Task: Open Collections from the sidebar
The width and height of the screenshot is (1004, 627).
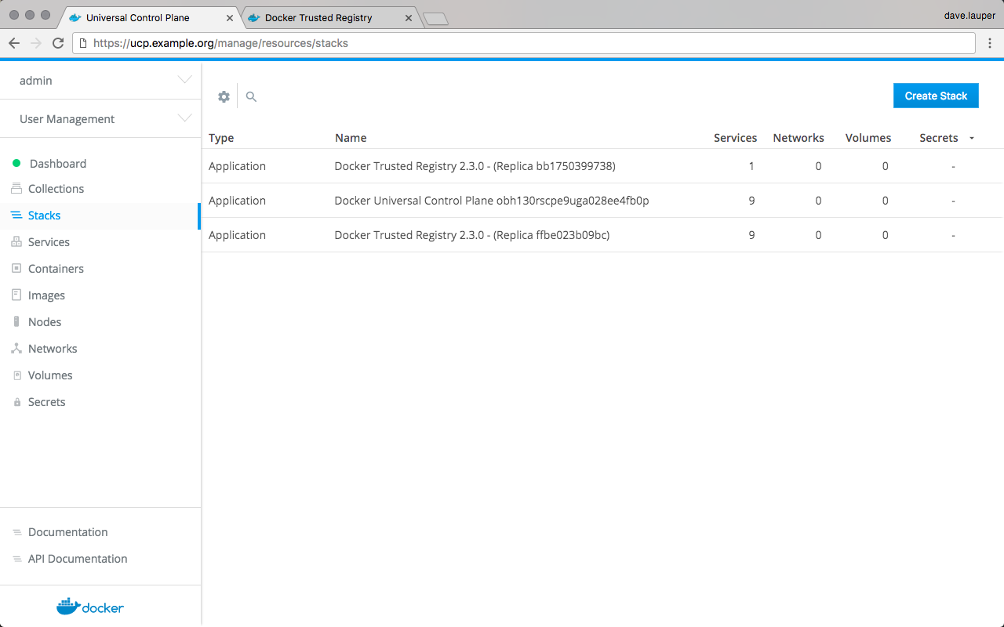Action: [56, 189]
